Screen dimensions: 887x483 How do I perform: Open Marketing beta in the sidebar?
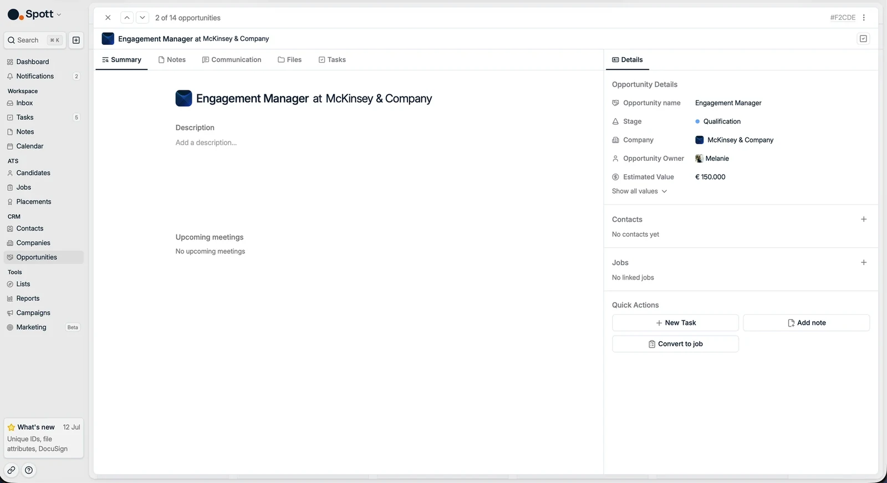pyautogui.click(x=44, y=327)
